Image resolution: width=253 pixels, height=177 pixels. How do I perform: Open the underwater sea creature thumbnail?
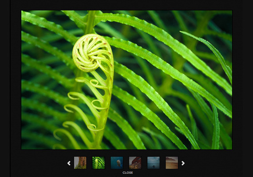[x=117, y=163]
